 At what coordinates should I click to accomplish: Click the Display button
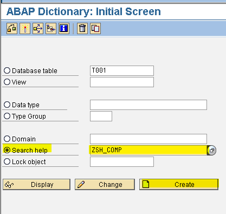36,184
